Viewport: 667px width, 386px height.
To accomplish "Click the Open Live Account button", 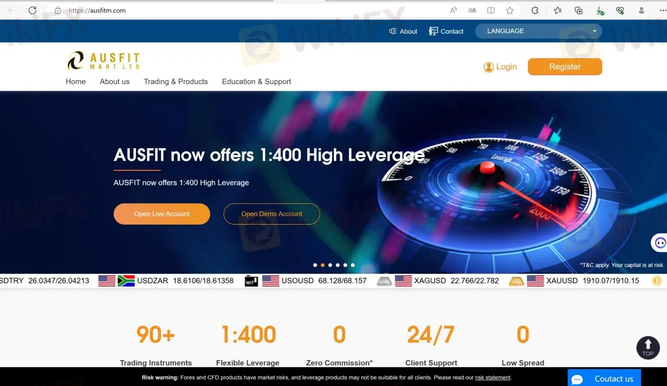I will (162, 214).
